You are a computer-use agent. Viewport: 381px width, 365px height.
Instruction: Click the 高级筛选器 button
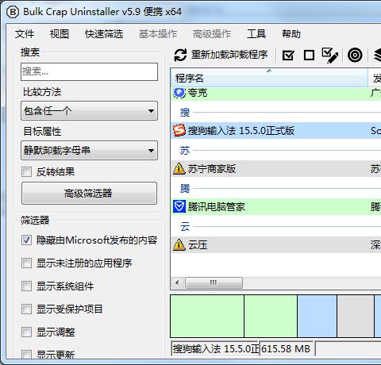point(89,193)
